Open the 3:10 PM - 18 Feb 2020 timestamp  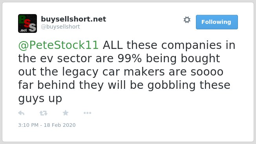point(47,125)
